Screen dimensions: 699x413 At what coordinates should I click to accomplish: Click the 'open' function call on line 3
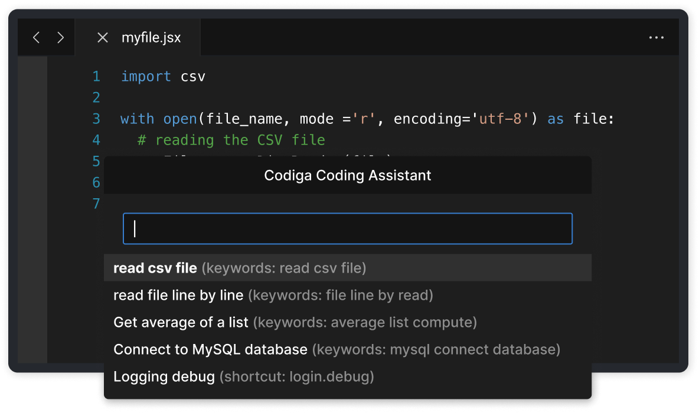pos(180,119)
